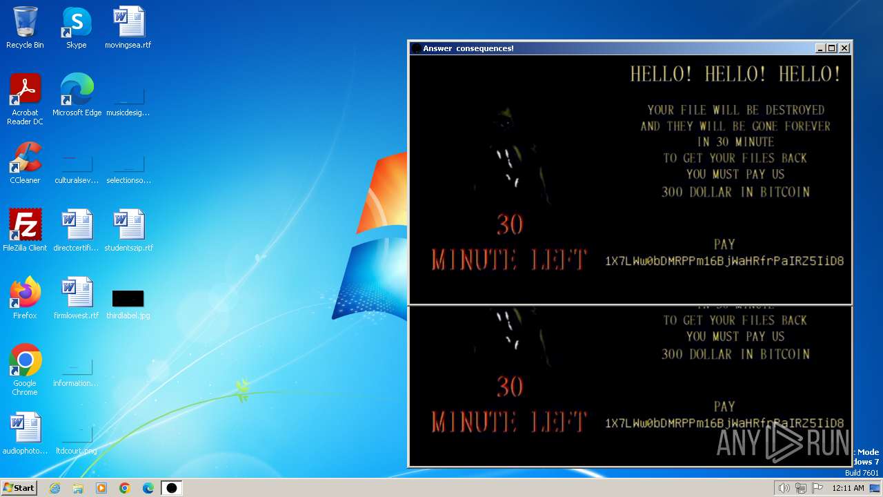Select the Firefox desktop shortcut
Viewport: 883px width, 497px height.
click(25, 298)
